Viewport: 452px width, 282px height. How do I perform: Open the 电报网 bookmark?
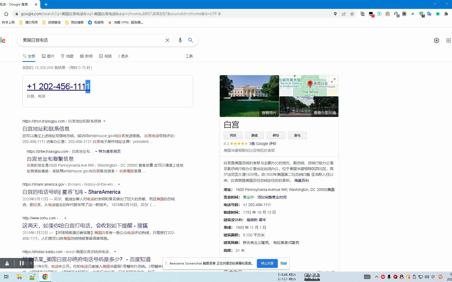96,22
